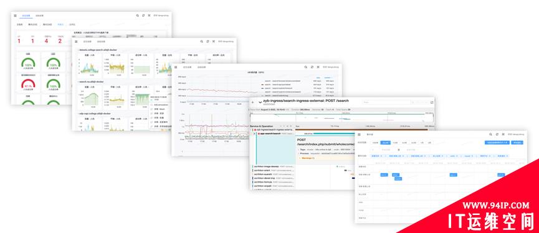The image size is (539, 233).
Task: Click rightmost blue button in event window toolbar
Action: pos(517,142)
